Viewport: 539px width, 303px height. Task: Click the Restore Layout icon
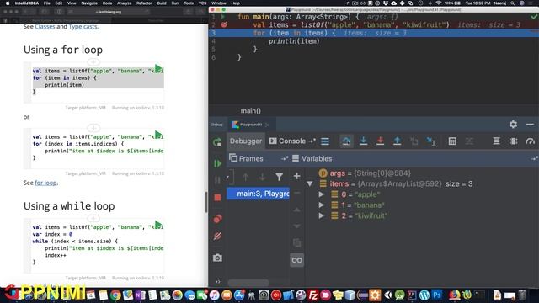click(496, 141)
